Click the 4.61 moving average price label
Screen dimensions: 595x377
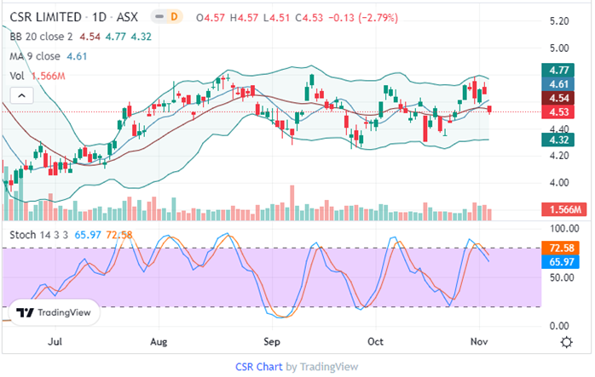click(559, 85)
